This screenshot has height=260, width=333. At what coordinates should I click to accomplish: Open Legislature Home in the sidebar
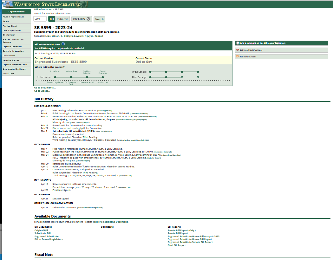point(16,12)
